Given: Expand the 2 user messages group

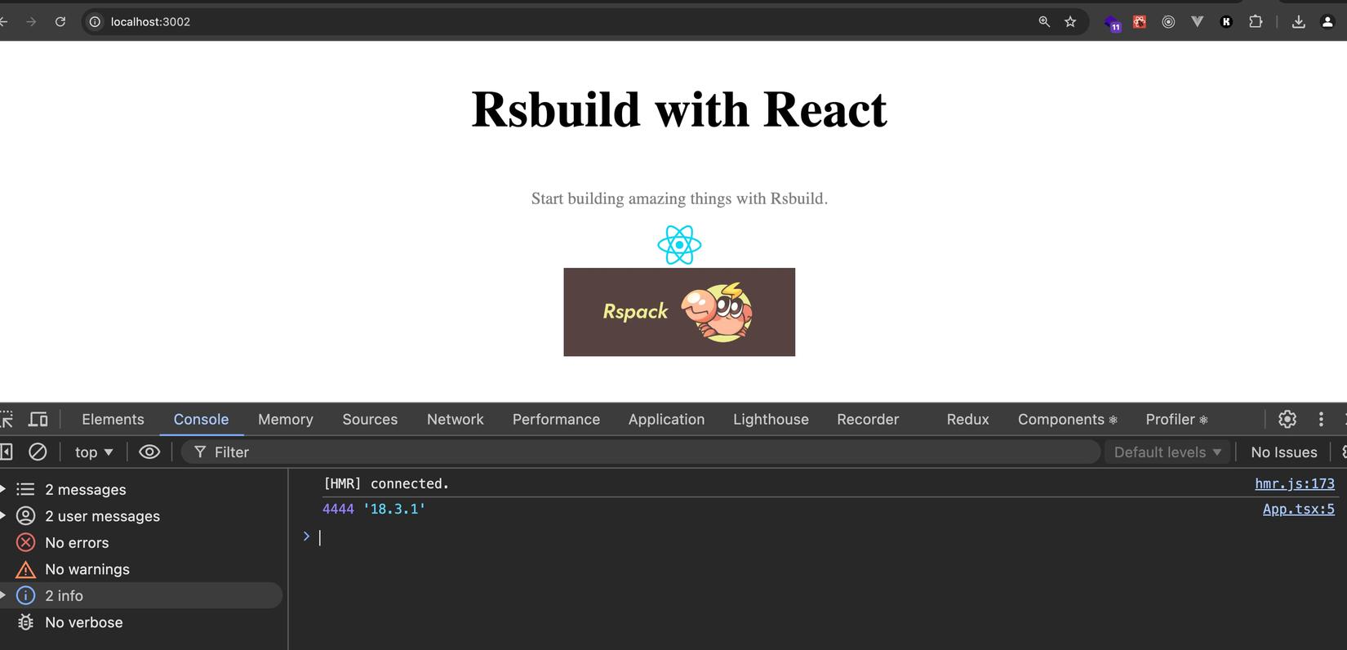Looking at the screenshot, I should (x=4, y=516).
